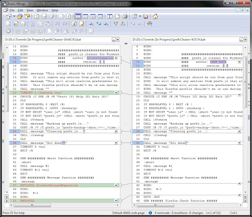Click the blue info icon in status bar

(150, 213)
